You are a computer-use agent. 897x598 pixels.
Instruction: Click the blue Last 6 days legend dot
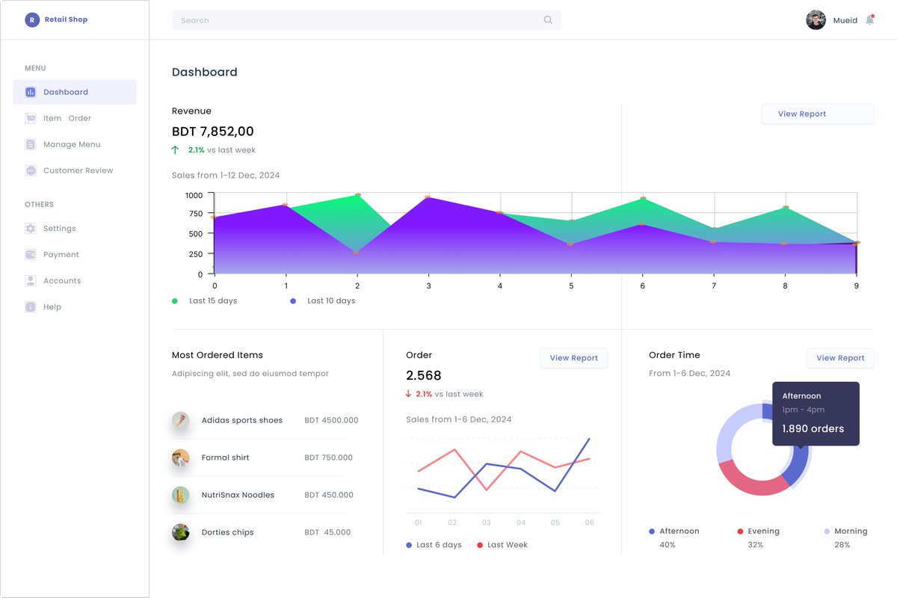pyautogui.click(x=409, y=545)
